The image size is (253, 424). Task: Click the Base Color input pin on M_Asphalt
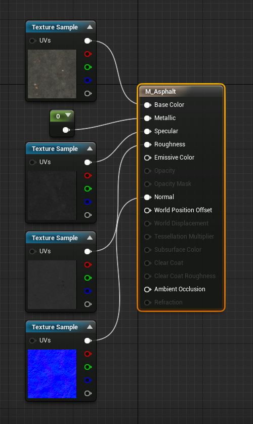[147, 105]
